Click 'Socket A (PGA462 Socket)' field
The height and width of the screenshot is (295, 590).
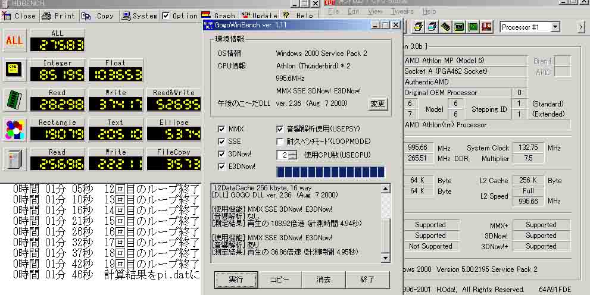pos(465,71)
